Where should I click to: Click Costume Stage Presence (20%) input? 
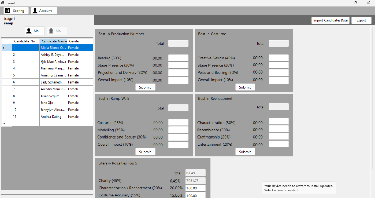click(x=279, y=65)
